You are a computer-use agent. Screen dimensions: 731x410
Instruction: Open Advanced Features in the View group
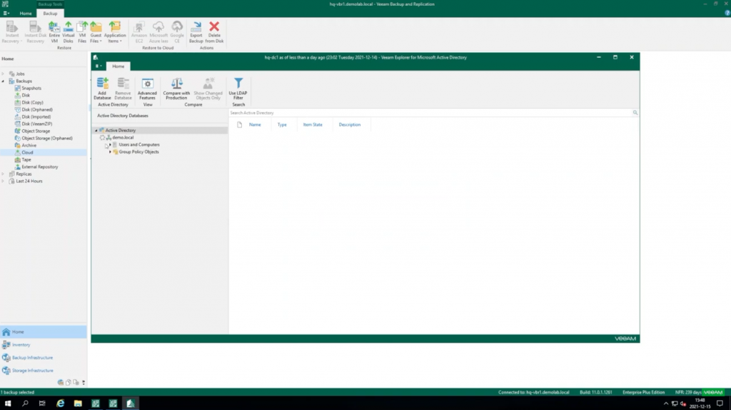pos(147,89)
